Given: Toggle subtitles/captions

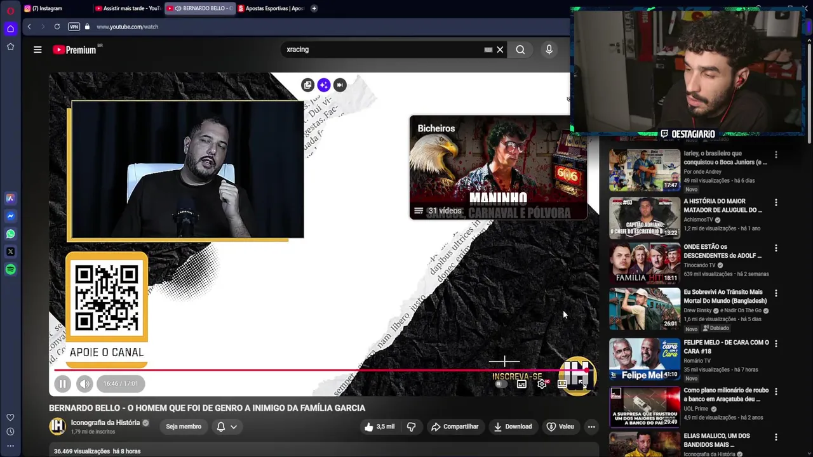Looking at the screenshot, I should tap(521, 384).
